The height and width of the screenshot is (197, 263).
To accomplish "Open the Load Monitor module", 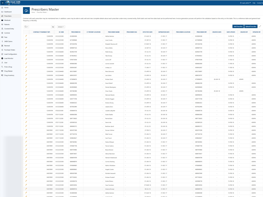I will pos(3,58).
